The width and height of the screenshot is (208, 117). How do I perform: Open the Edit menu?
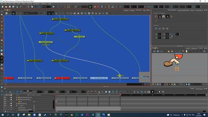[6, 4]
